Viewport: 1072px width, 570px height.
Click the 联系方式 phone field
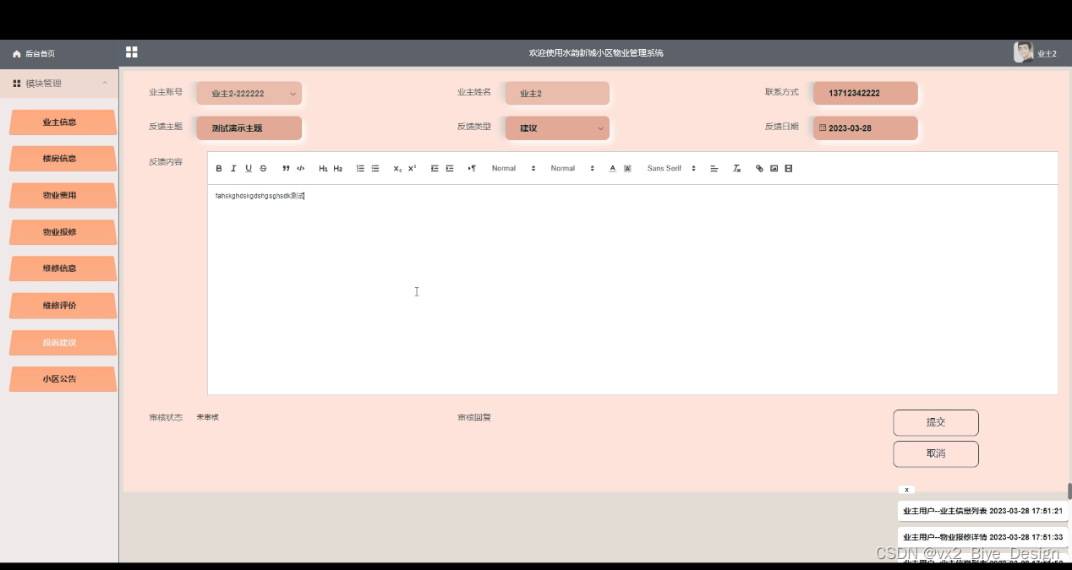[865, 94]
